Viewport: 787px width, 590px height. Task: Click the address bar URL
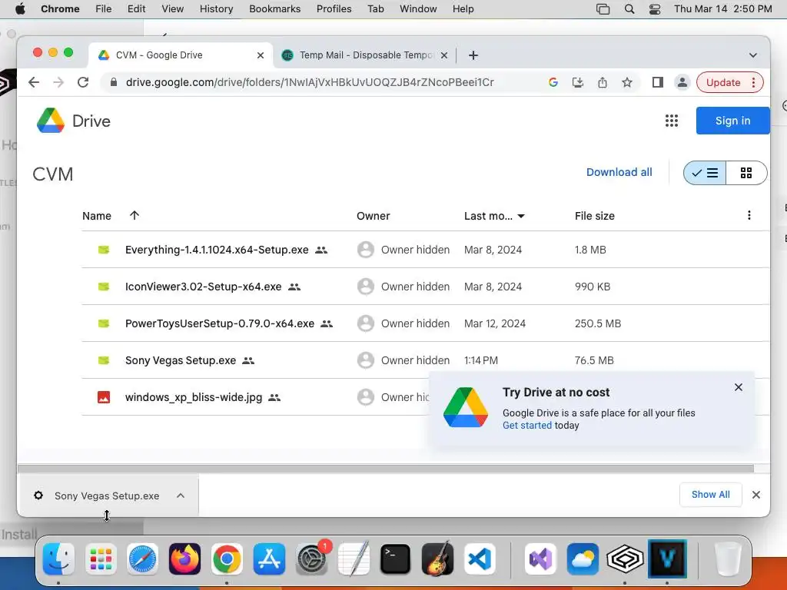[x=310, y=82]
